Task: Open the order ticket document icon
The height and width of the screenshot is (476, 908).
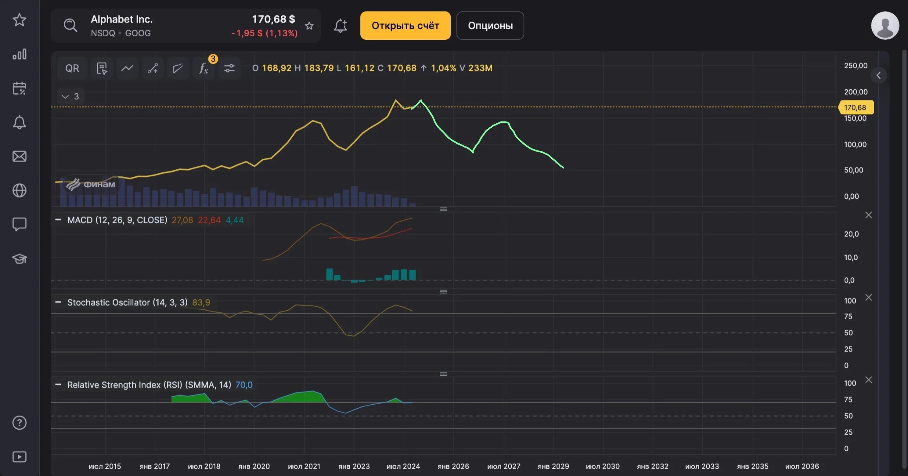Action: point(102,68)
